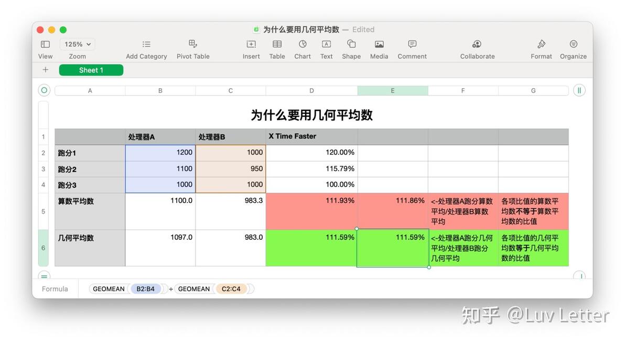This screenshot has height=341, width=625.
Task: Select column B header
Action: click(160, 91)
